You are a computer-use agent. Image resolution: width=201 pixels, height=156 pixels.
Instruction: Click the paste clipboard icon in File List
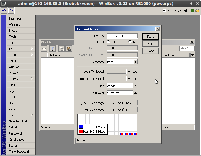point(69,49)
